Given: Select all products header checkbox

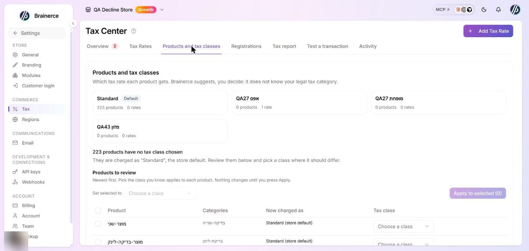Looking at the screenshot, I should pyautogui.click(x=98, y=211).
